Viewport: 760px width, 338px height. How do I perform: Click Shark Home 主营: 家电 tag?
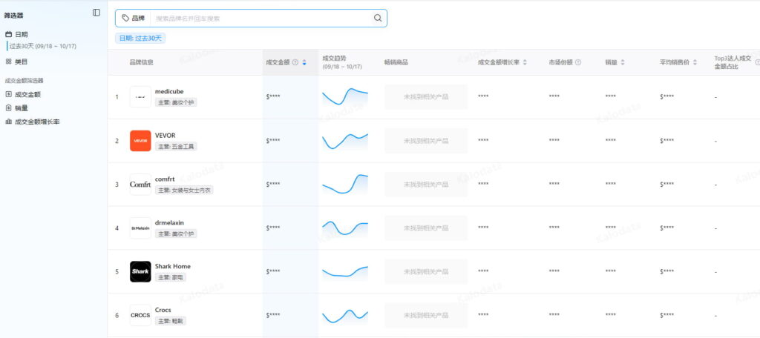tap(171, 277)
